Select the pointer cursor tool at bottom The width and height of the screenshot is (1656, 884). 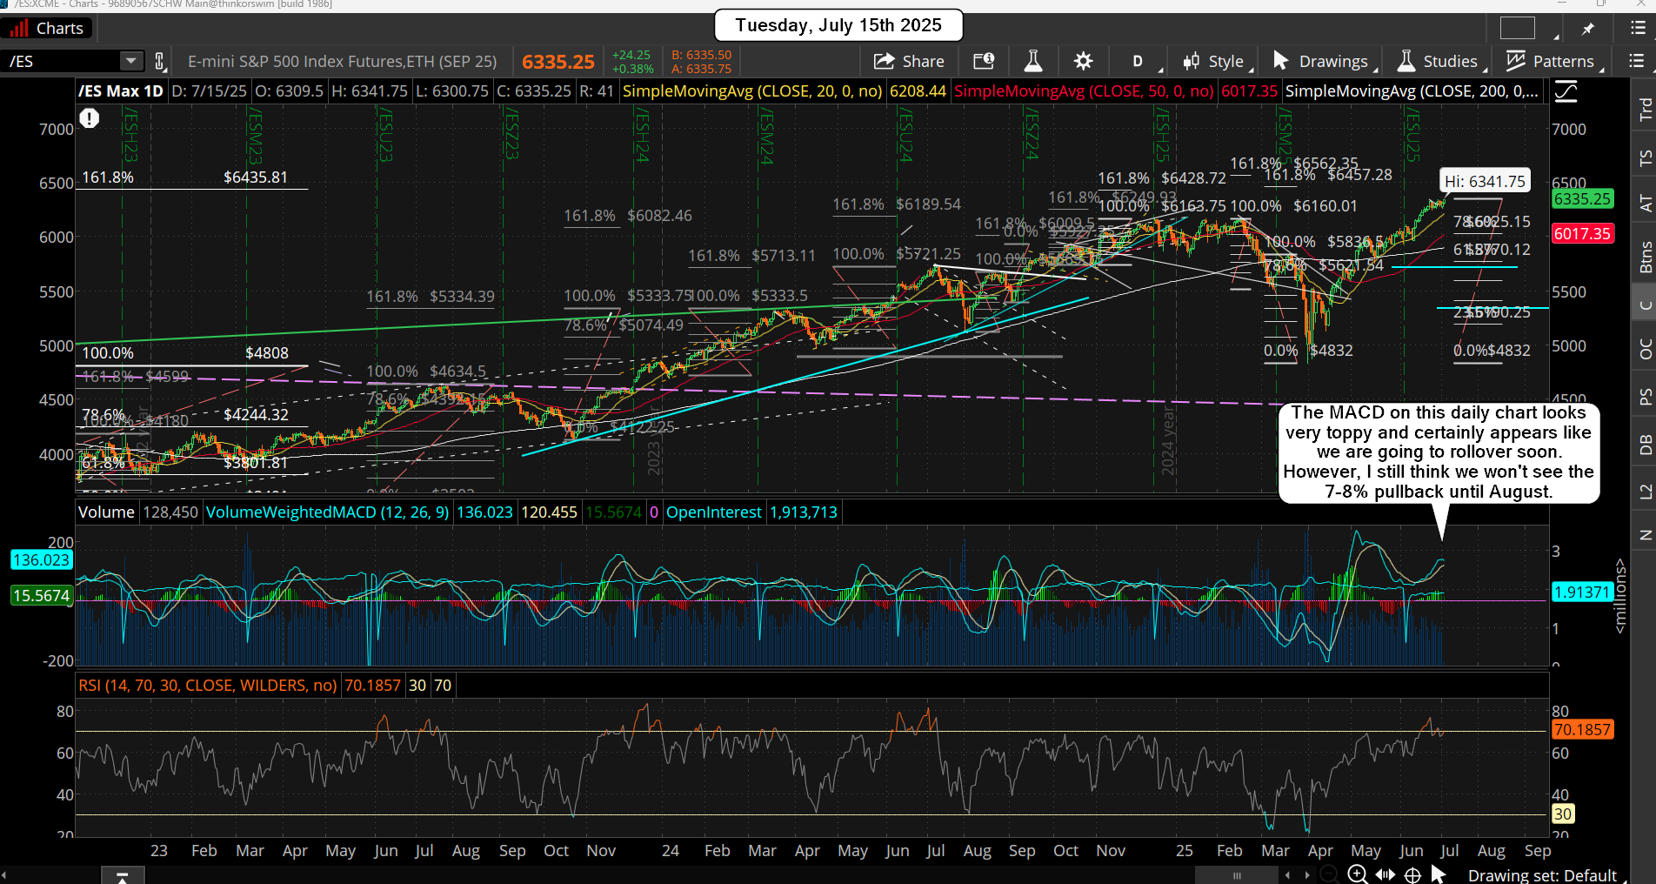(1438, 874)
